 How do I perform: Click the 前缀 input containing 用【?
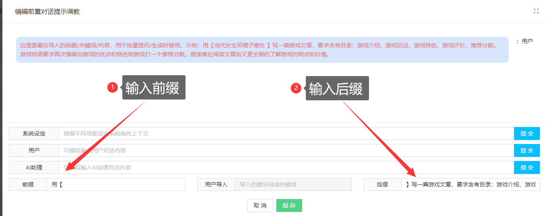click(x=116, y=184)
